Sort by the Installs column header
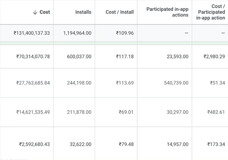Screen dimensions: 228x160 (x=83, y=12)
